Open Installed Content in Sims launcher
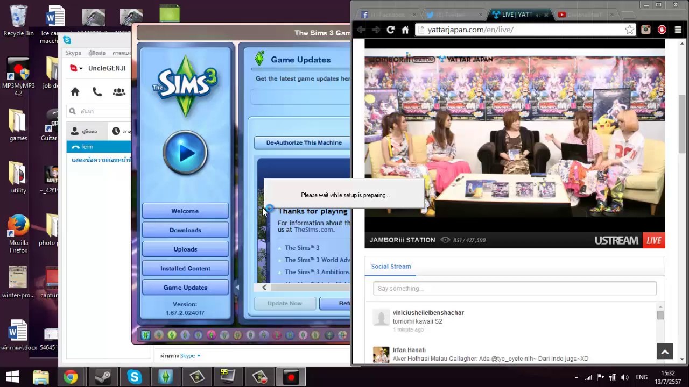The image size is (689, 387). 185,268
